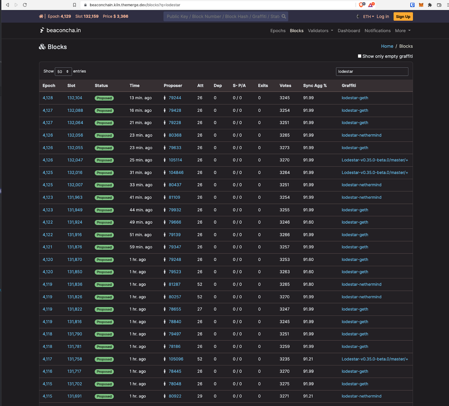Reload the page with the refresh icon
Viewport: 449px width, 406px height.
(25, 5)
